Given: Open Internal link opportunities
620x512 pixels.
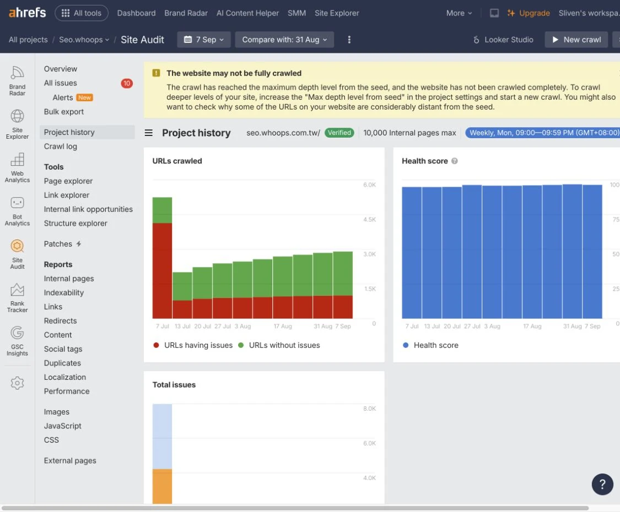Looking at the screenshot, I should click(88, 209).
